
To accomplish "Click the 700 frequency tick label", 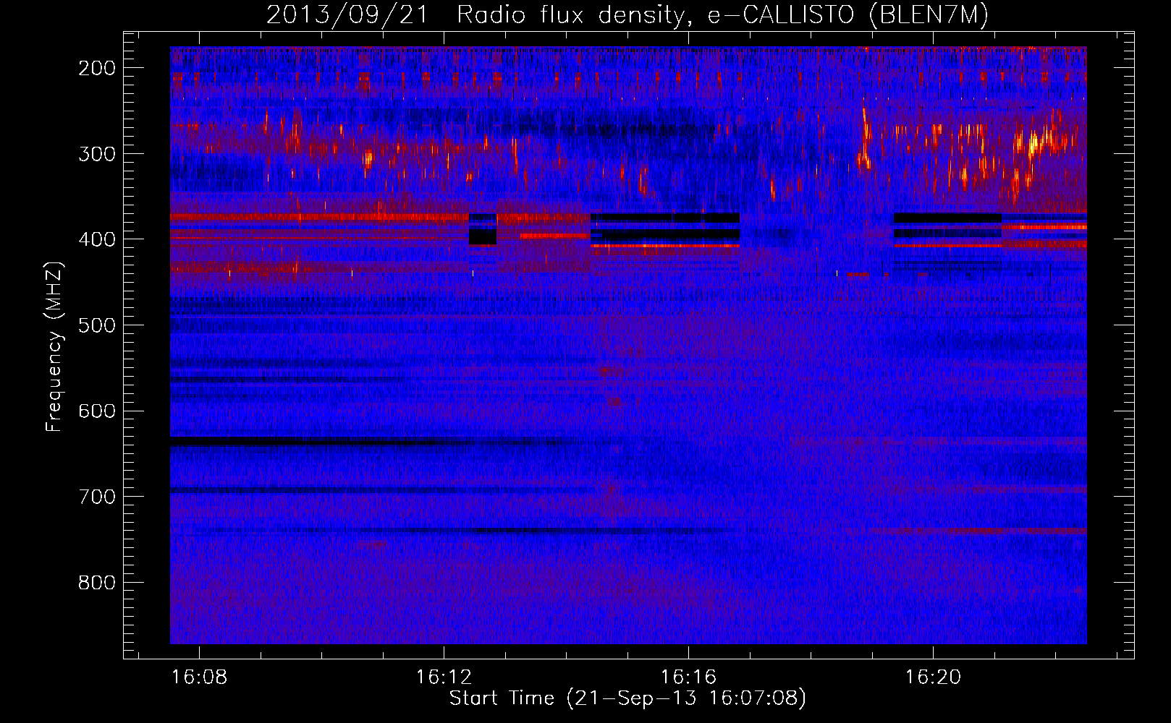I will pyautogui.click(x=97, y=497).
